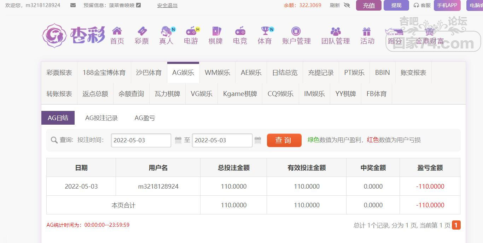
Task: Select the AG投注记录 sub-tab
Action: [x=101, y=118]
